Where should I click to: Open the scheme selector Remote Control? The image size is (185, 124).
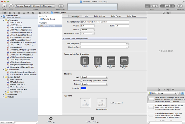click(23, 6)
